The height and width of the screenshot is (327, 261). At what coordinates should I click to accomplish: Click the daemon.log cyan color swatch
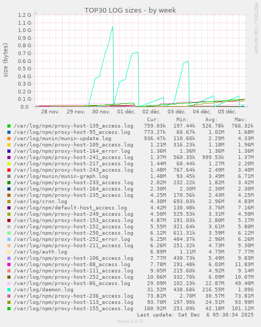coord(9,290)
